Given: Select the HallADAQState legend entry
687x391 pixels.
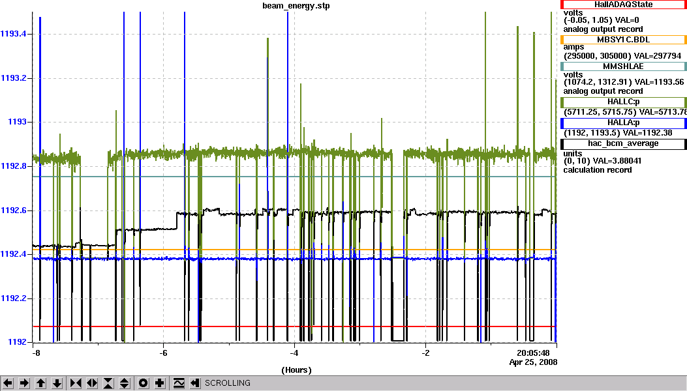Looking at the screenshot, I should (x=623, y=5).
